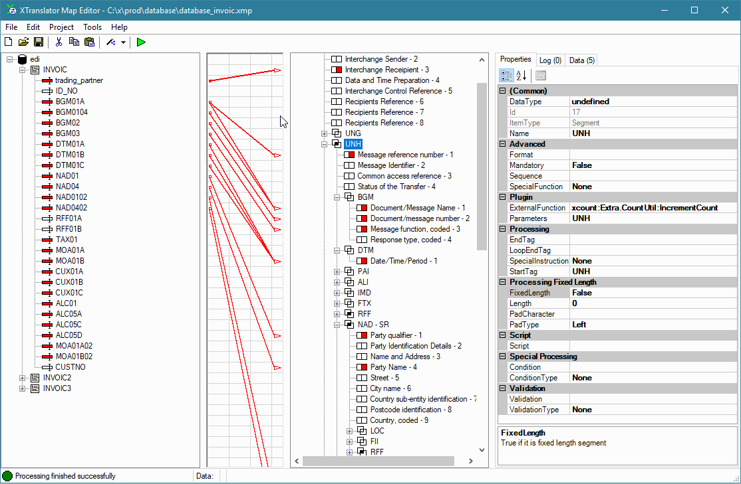Click the edi database icon
Image resolution: width=741 pixels, height=484 pixels.
(x=22, y=59)
